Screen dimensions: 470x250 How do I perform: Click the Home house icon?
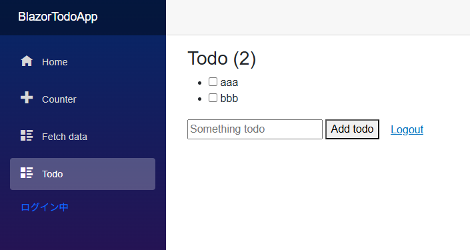(27, 61)
